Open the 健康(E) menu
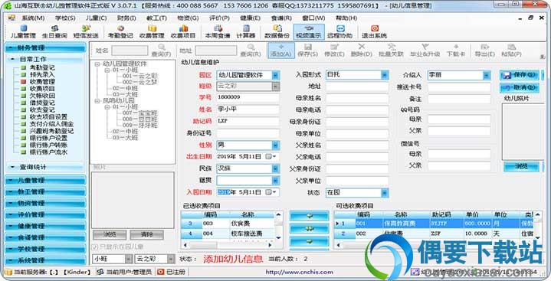 (x=251, y=18)
